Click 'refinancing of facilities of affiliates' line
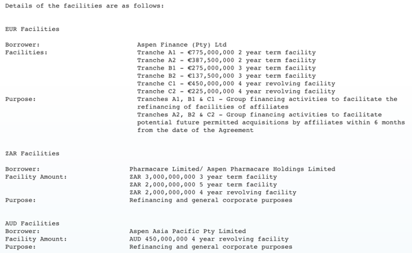The height and width of the screenshot is (253, 412). point(213,107)
